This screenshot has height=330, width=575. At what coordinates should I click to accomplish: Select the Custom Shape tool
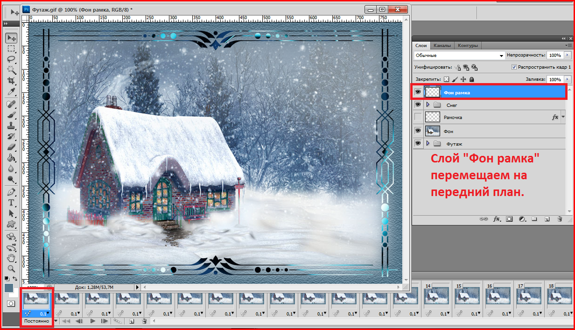point(11,224)
